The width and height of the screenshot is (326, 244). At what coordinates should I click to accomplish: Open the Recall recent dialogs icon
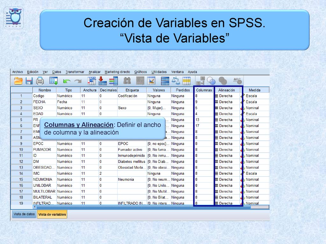click(x=53, y=81)
